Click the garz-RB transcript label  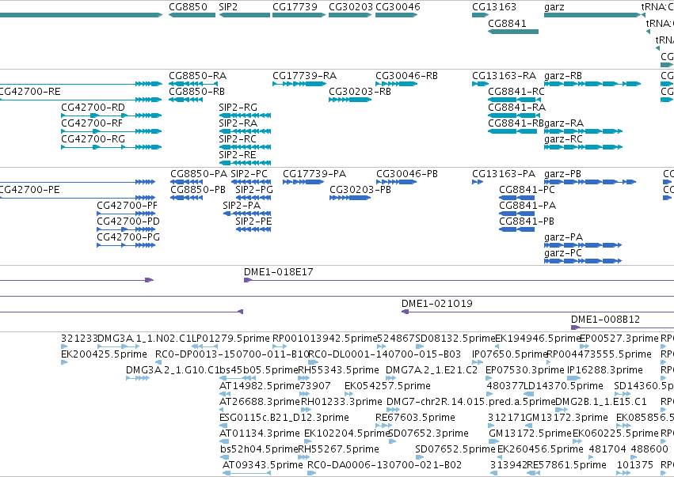click(562, 76)
